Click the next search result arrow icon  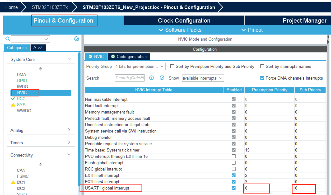click(x=162, y=78)
